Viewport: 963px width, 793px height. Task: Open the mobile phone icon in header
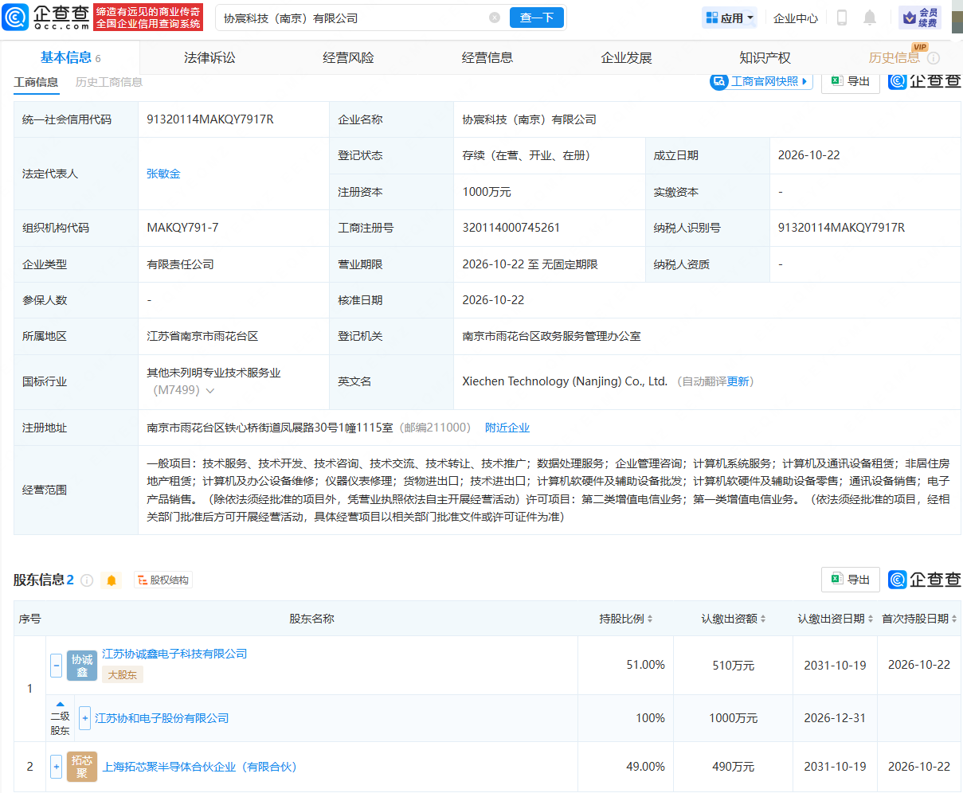click(x=841, y=18)
